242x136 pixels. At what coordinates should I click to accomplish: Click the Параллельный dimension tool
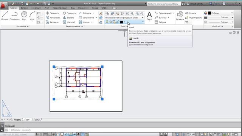[163, 13]
